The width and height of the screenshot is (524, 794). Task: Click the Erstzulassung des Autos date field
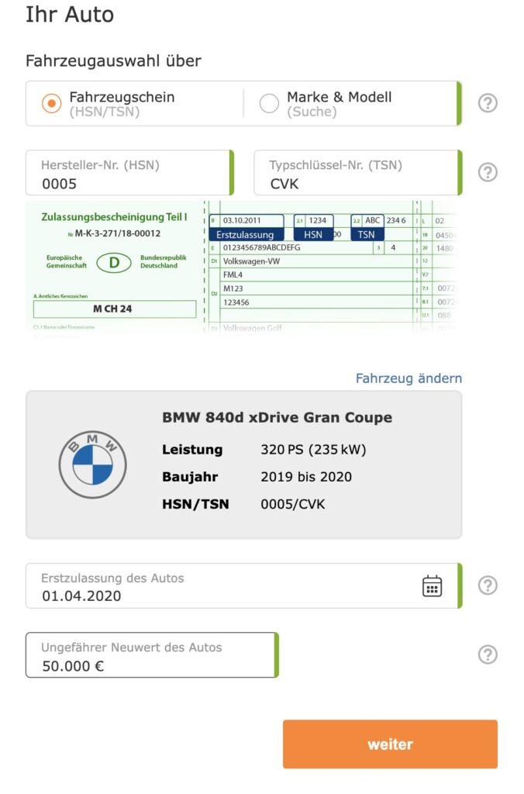tap(243, 586)
